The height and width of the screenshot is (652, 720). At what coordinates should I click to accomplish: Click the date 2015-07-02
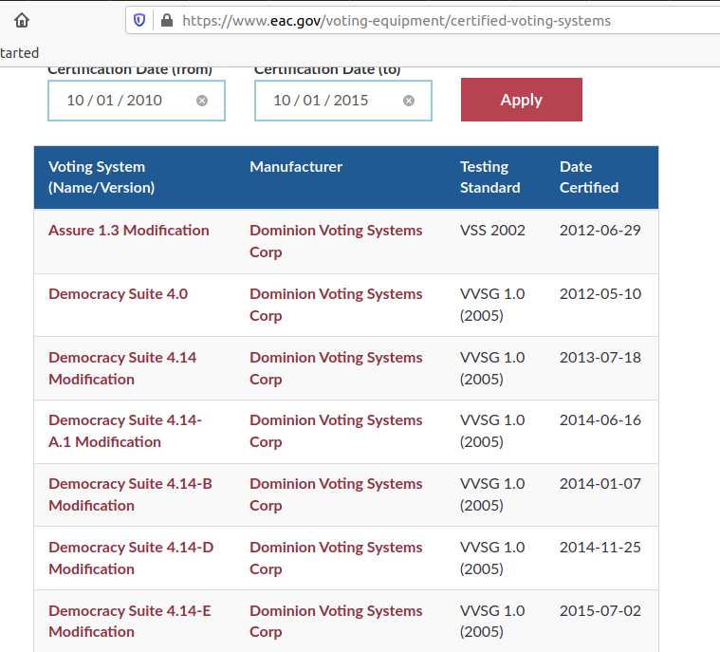coord(600,610)
